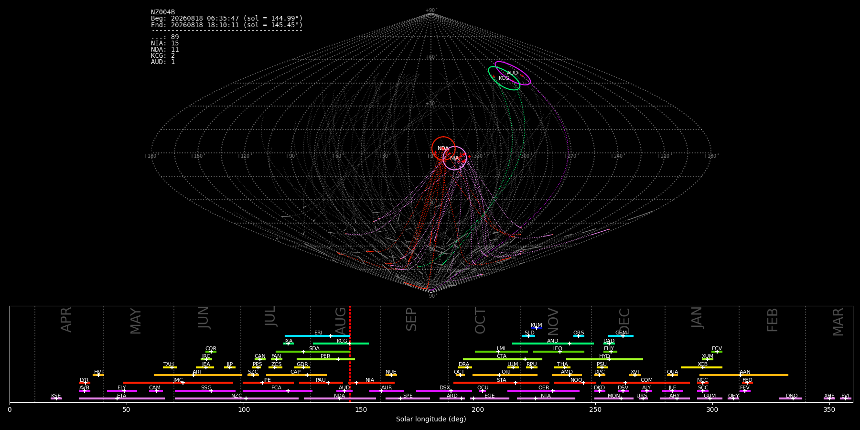Click the +150 longitude label on the map
Viewport: 860px width, 430px height.
click(x=196, y=156)
